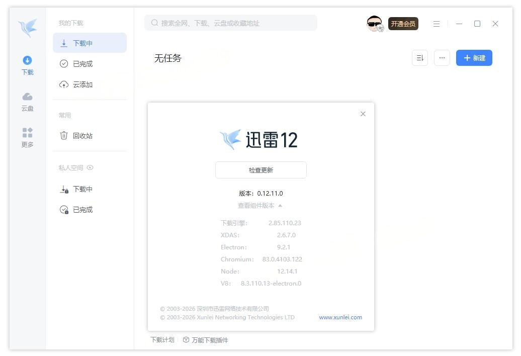
Task: Open the hamburger main menu icon
Action: [x=436, y=24]
